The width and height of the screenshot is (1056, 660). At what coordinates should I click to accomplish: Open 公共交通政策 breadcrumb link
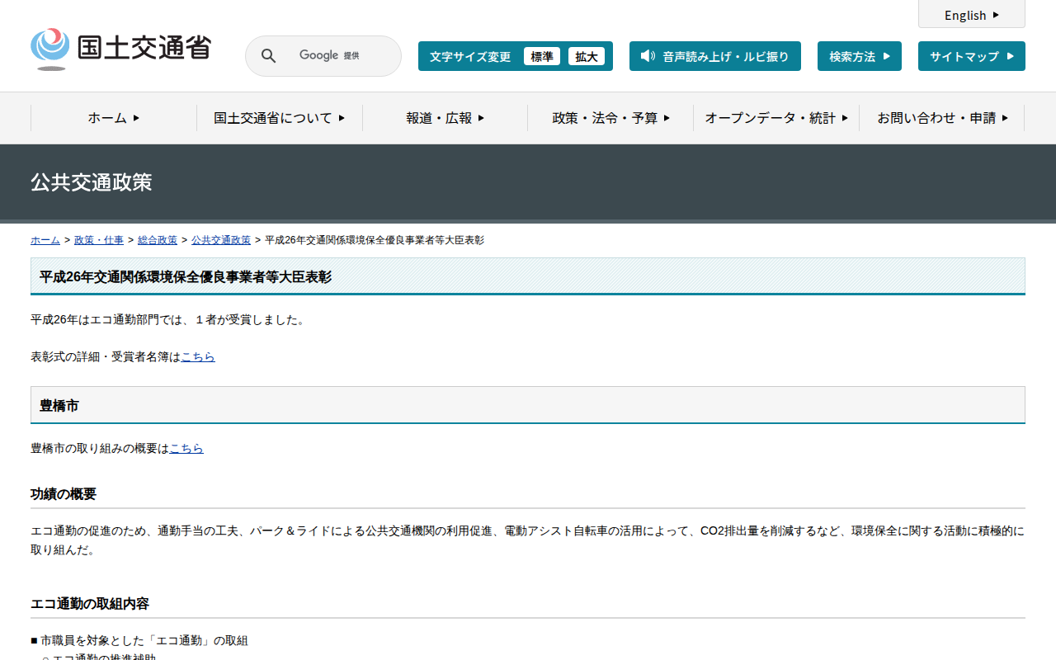coord(220,240)
